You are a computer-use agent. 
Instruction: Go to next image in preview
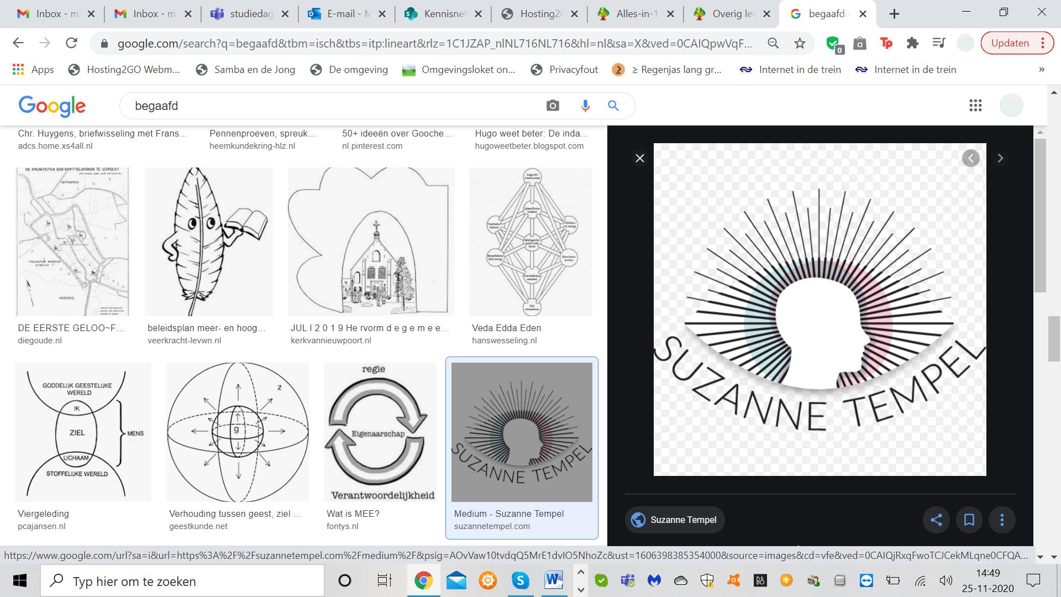1000,158
